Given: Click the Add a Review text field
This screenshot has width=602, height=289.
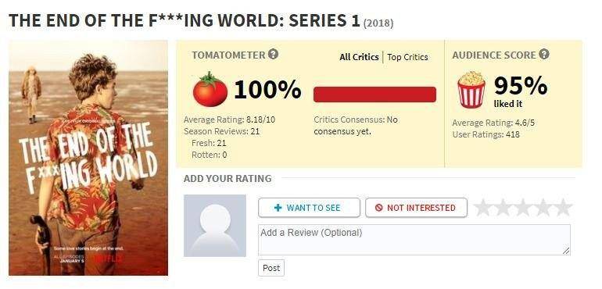Looking at the screenshot, I should [x=414, y=240].
